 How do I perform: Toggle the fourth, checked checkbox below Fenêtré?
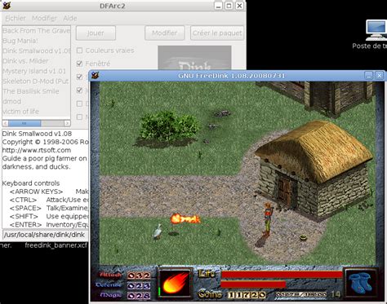[x=79, y=90]
